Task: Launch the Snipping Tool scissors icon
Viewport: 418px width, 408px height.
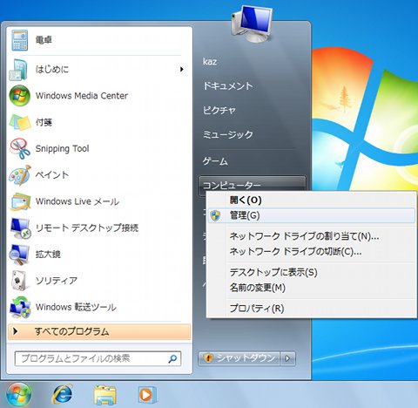Action: click(x=20, y=148)
